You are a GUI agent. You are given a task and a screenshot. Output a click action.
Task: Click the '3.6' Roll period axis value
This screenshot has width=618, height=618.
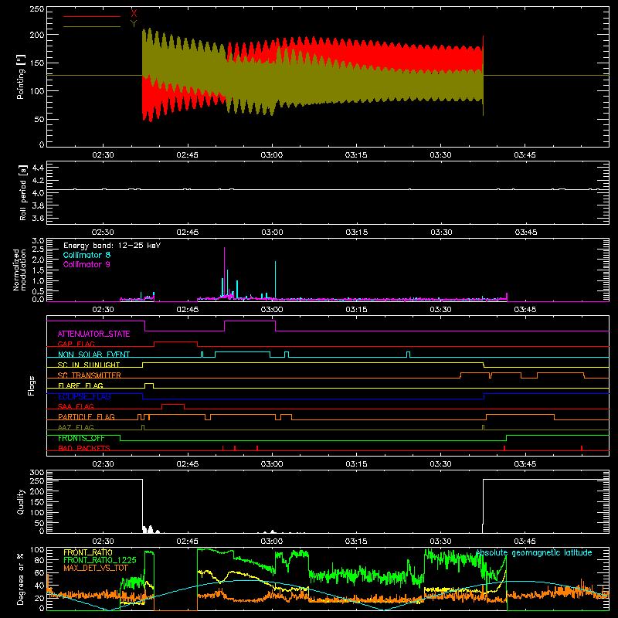(38, 218)
